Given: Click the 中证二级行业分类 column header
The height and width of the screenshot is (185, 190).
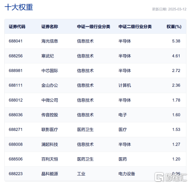Looking at the screenshot, I should coord(135,27).
